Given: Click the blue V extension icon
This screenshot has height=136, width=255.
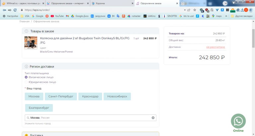Looking at the screenshot, I should (x=217, y=10).
